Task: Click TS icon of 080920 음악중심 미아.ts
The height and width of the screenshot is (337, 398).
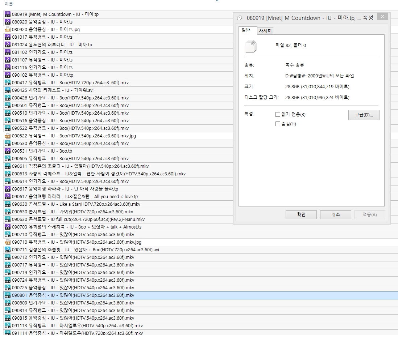Action: point(8,22)
